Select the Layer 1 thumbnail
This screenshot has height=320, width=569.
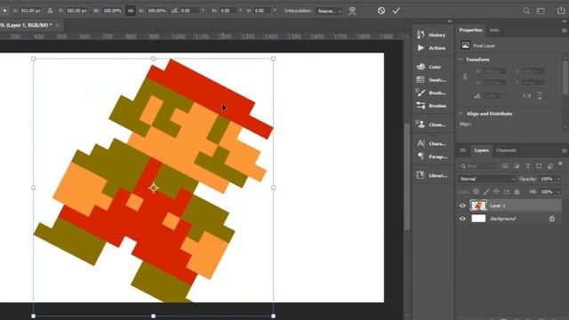tap(478, 205)
